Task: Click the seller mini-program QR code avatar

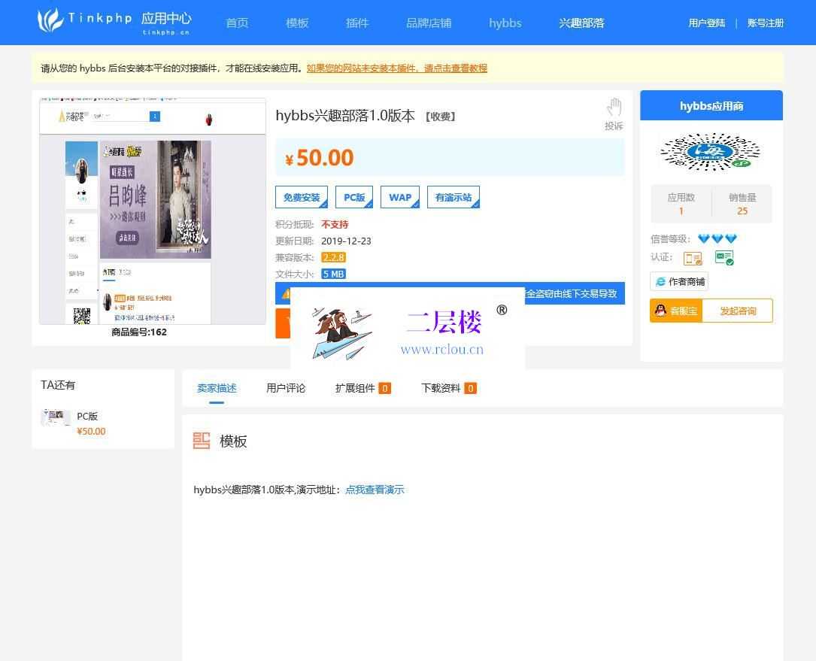Action: [x=711, y=151]
